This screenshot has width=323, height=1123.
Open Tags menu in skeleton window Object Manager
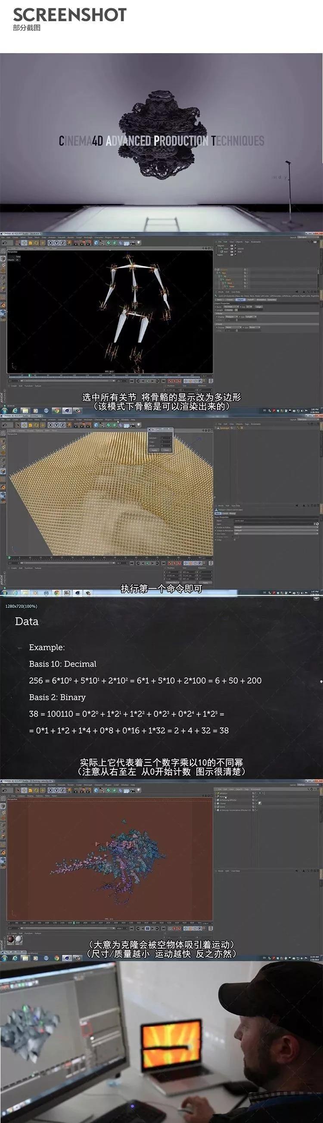(247, 242)
